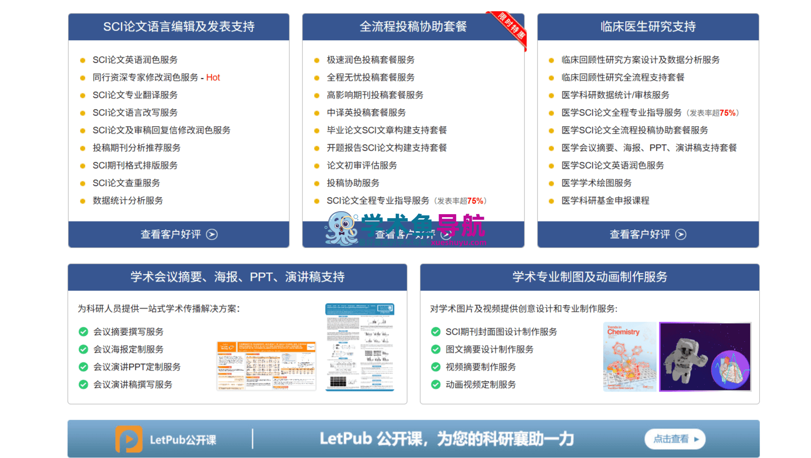Open 数据统计分析服务 link
Viewport: 811px width, 458px height.
[128, 201]
